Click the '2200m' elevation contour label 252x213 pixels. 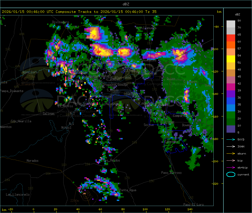[x=74, y=201]
